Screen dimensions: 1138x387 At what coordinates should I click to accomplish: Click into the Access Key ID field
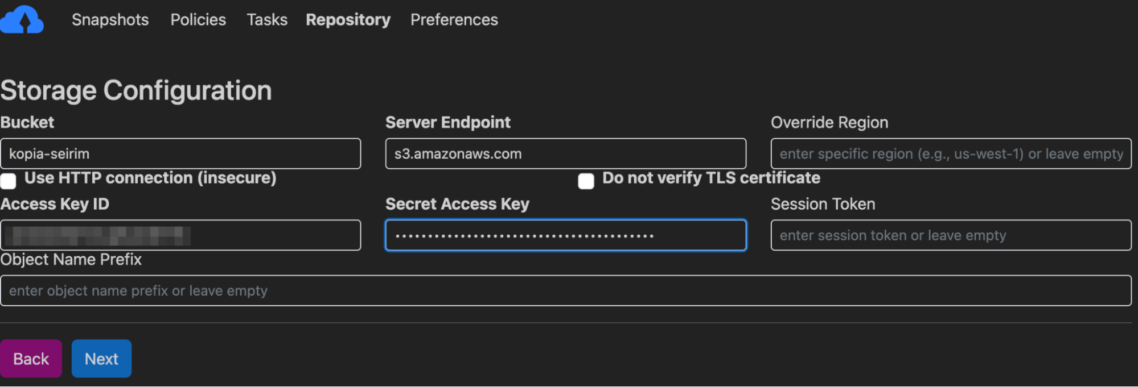[x=180, y=235]
